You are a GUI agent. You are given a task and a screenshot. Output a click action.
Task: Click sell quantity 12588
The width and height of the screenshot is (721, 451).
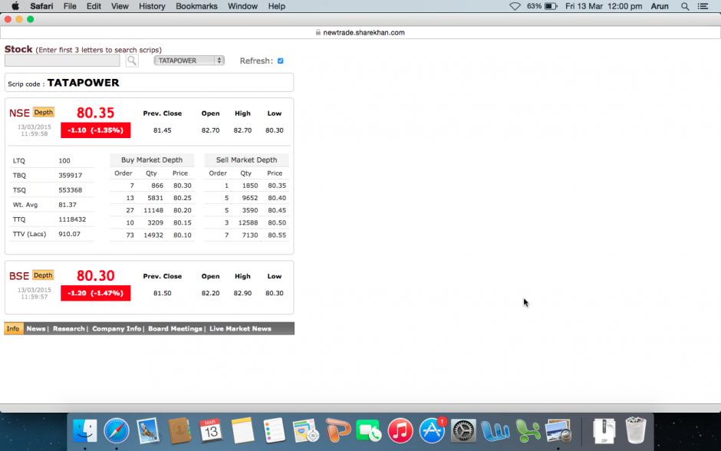pos(248,222)
